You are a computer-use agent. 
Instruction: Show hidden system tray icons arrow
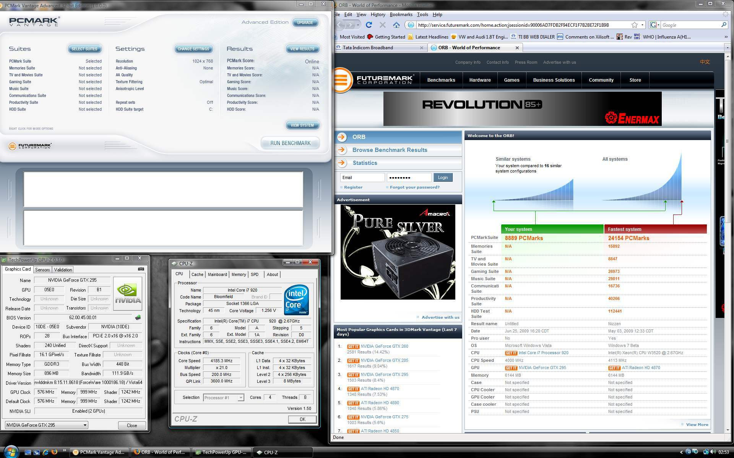click(681, 452)
